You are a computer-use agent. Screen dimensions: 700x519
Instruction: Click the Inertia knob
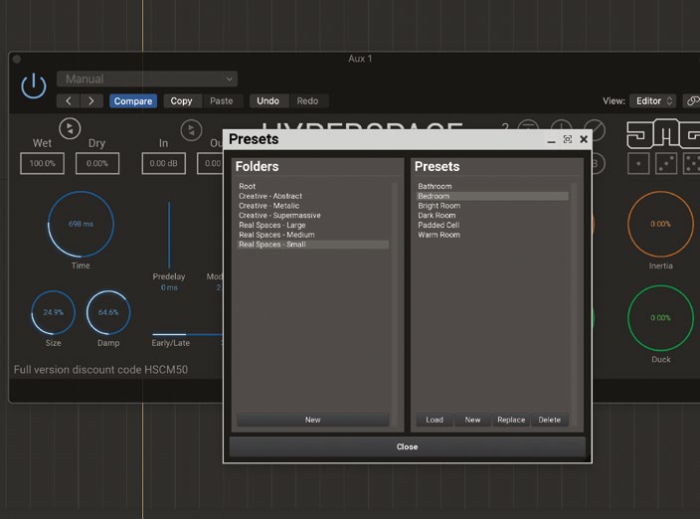click(660, 224)
